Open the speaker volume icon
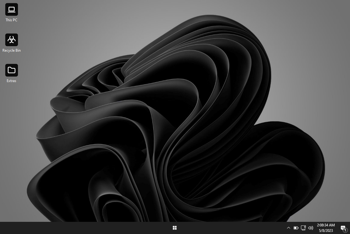350x234 pixels. 310,228
